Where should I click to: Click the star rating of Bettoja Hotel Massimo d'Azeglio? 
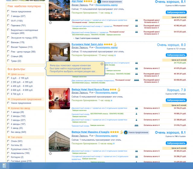point(114,132)
